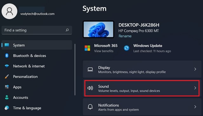Screen dimensions: 203x116
Task: Open the Sound settings row
Action: click(142, 88)
